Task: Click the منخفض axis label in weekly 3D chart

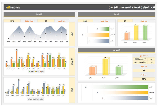Action: click(117, 78)
